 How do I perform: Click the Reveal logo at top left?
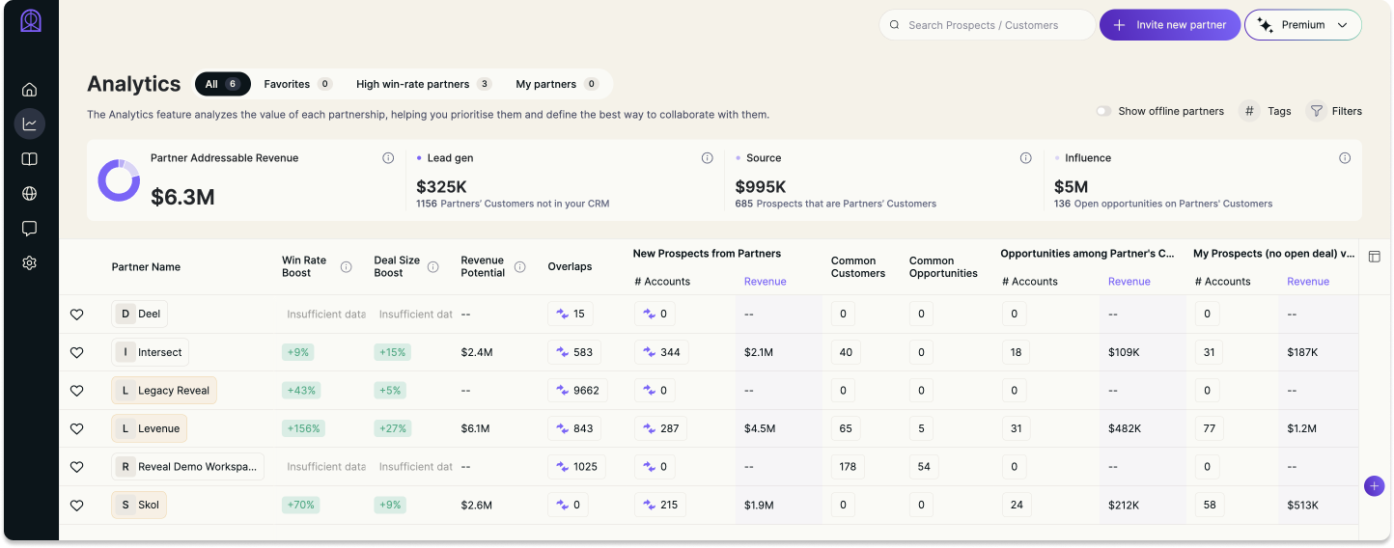pyautogui.click(x=31, y=21)
